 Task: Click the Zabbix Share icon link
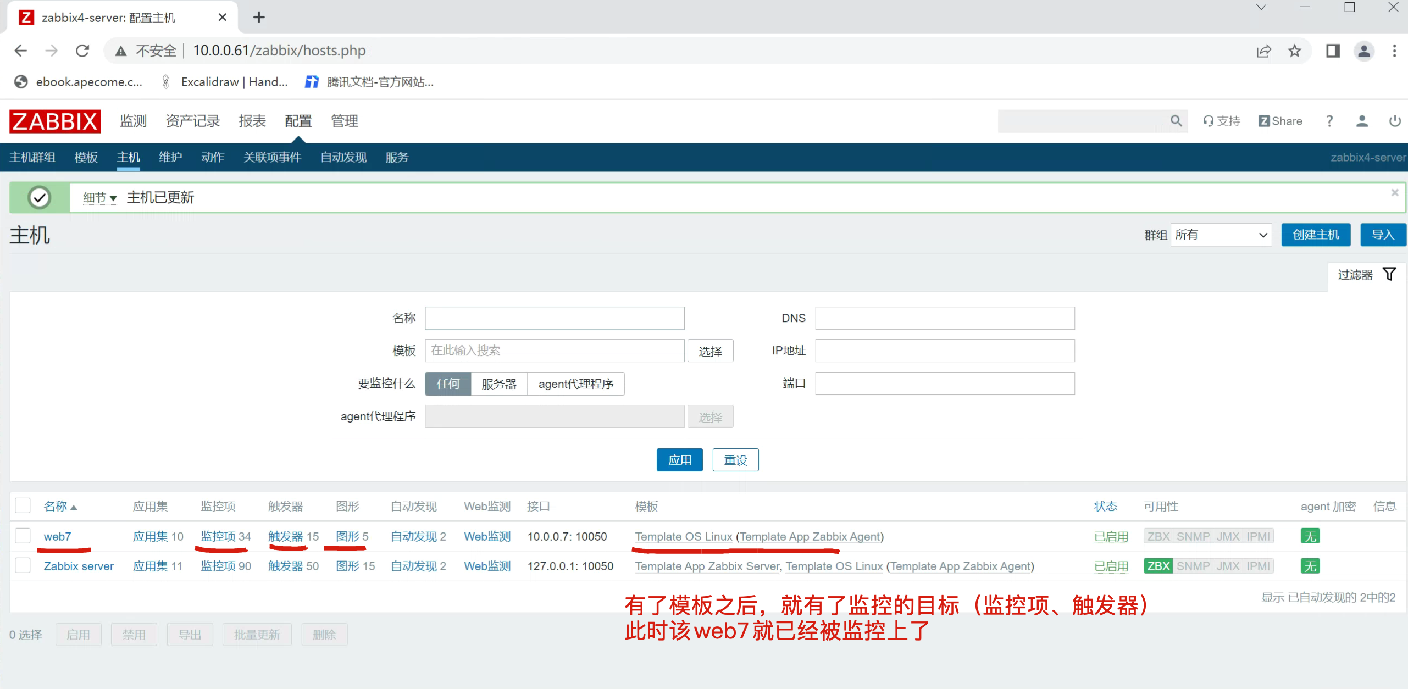pos(1280,121)
